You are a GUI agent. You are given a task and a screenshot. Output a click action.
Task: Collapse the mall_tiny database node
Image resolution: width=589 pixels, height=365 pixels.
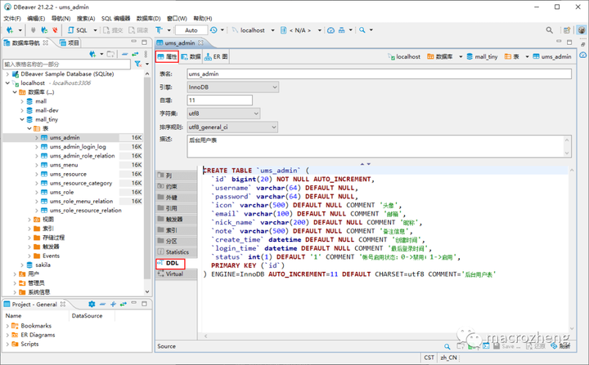point(22,120)
